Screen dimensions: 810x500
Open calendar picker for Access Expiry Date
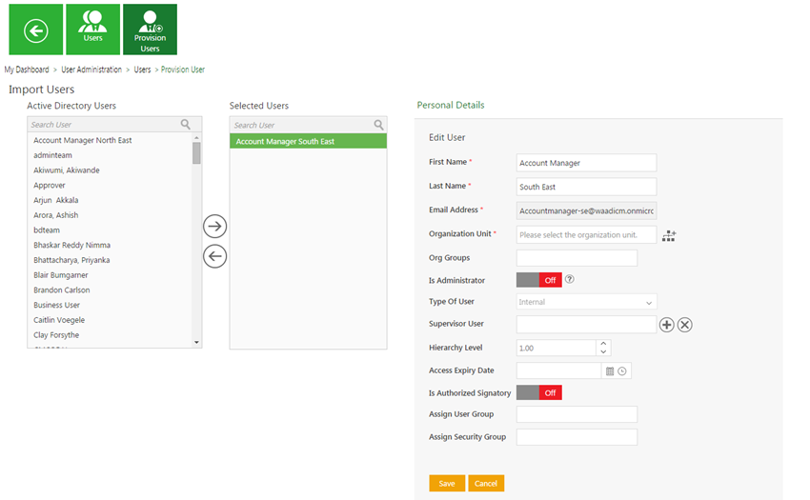coord(610,370)
